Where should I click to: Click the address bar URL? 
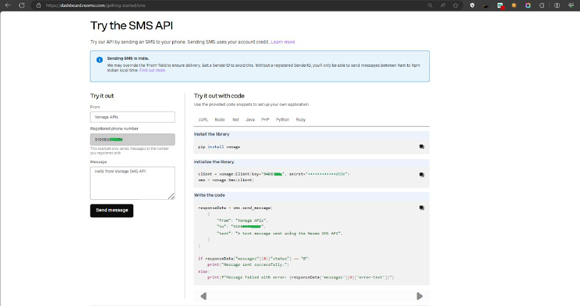[x=96, y=6]
